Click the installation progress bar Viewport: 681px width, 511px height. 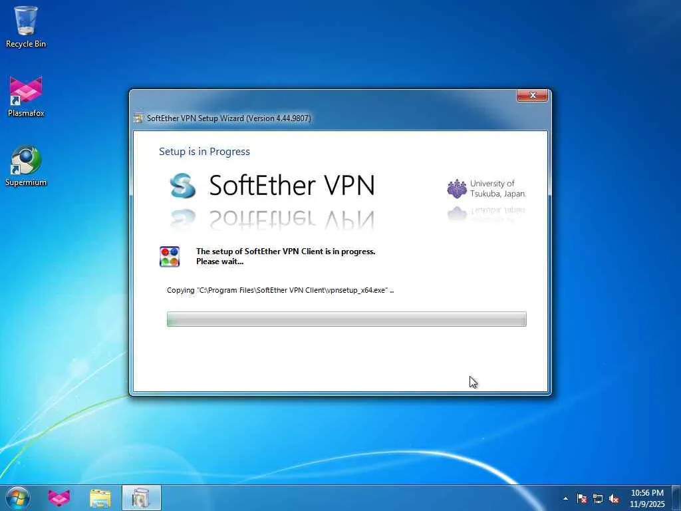click(x=346, y=319)
